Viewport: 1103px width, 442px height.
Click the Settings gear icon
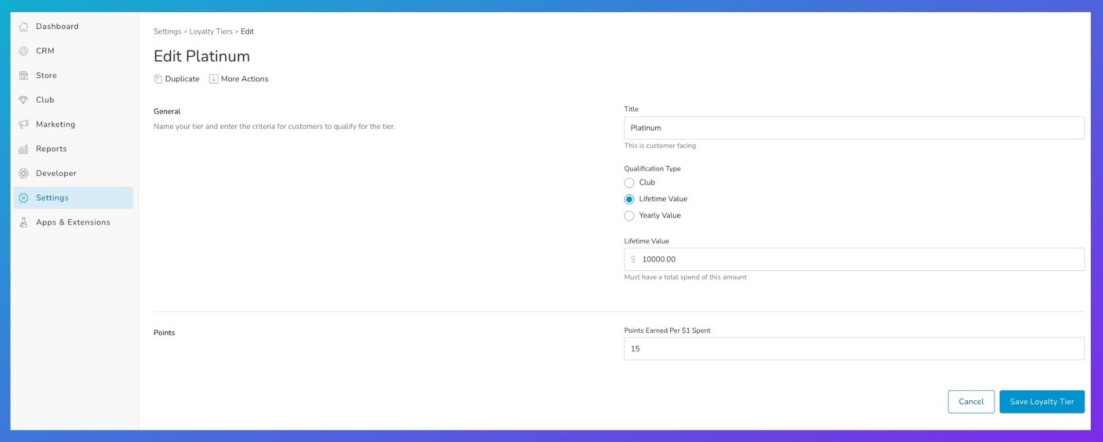coord(23,198)
